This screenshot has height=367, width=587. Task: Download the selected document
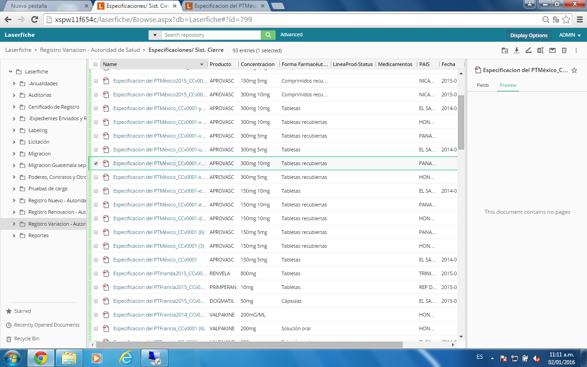coord(516,50)
